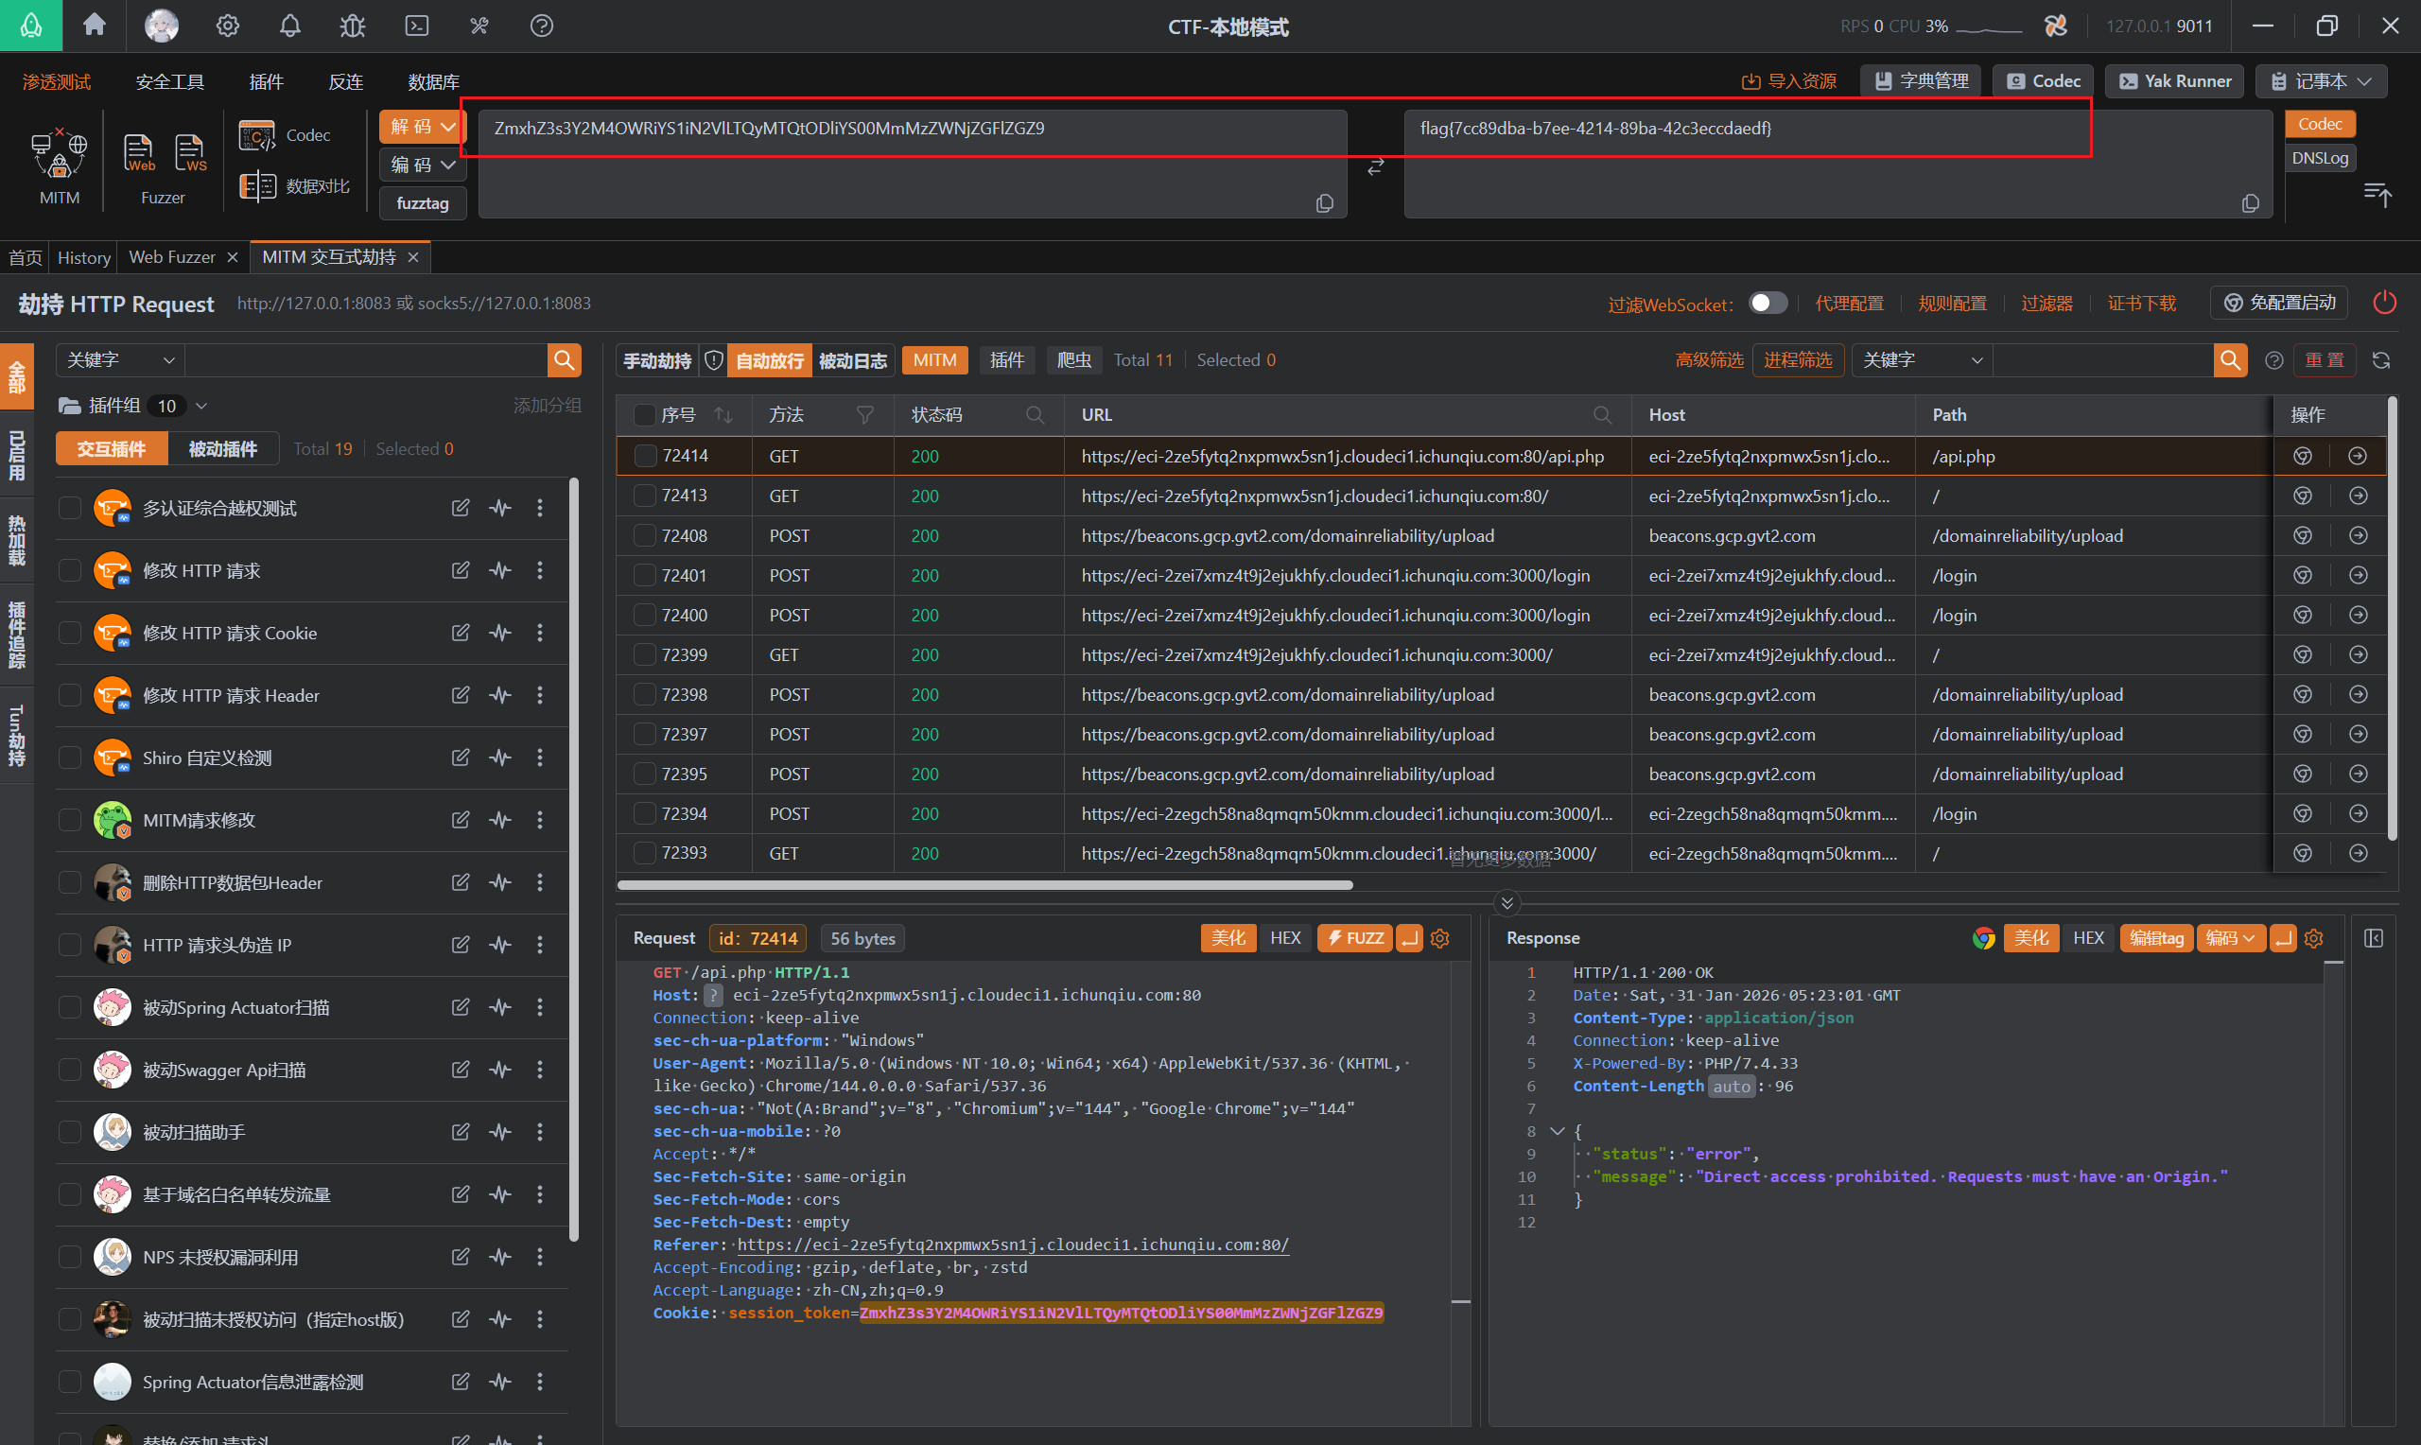
Task: Open the 安全工具 menu
Action: tap(169, 81)
